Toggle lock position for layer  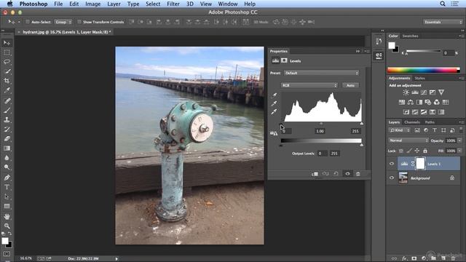tap(417, 151)
